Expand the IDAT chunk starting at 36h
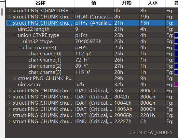 tap(9, 90)
